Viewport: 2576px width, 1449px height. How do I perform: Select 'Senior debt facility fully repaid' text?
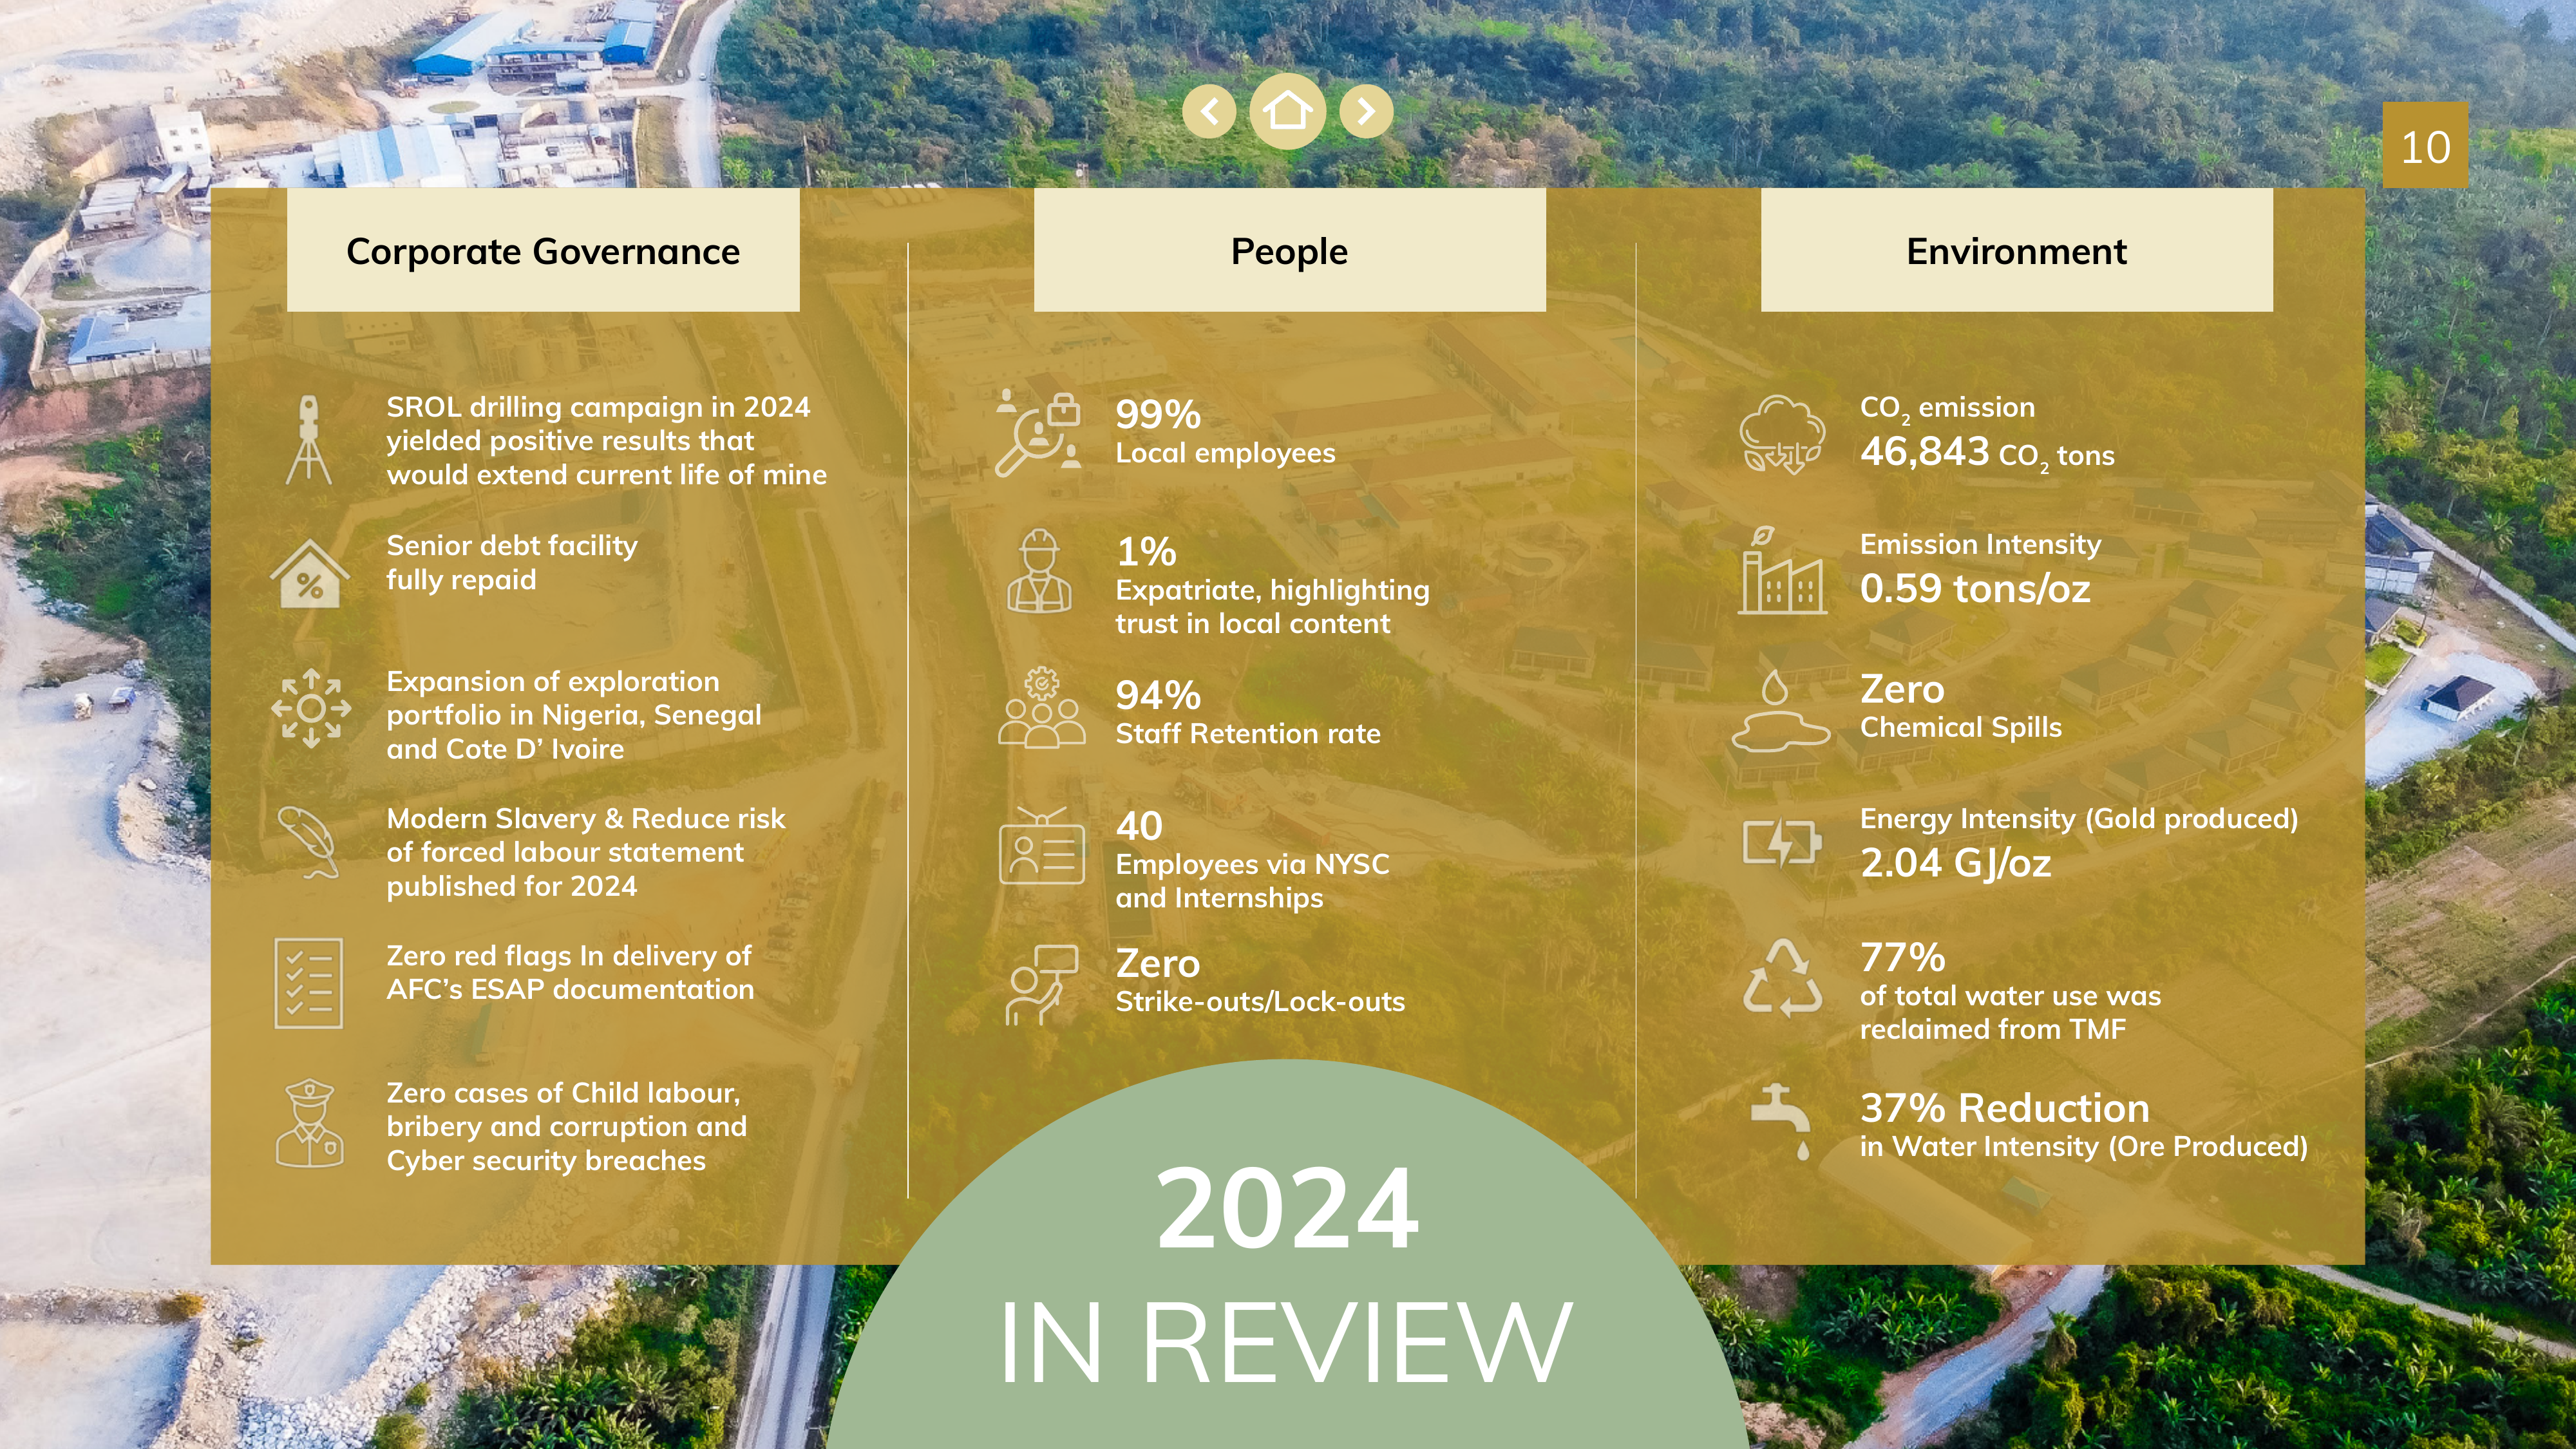click(x=512, y=562)
